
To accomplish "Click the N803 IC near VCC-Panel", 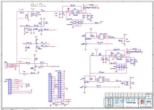I will [x=101, y=80].
